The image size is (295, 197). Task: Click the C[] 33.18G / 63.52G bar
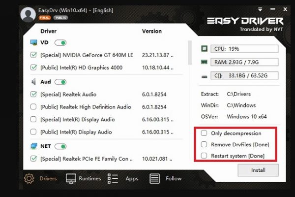tap(244, 75)
